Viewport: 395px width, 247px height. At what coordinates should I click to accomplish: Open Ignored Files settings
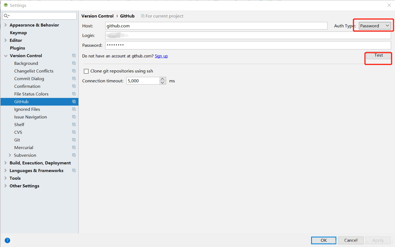click(x=27, y=109)
